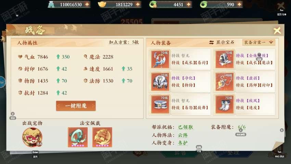This screenshot has height=164, width=291.
Task: Open the 加点方案: 5敏 selector
Action: point(124,42)
